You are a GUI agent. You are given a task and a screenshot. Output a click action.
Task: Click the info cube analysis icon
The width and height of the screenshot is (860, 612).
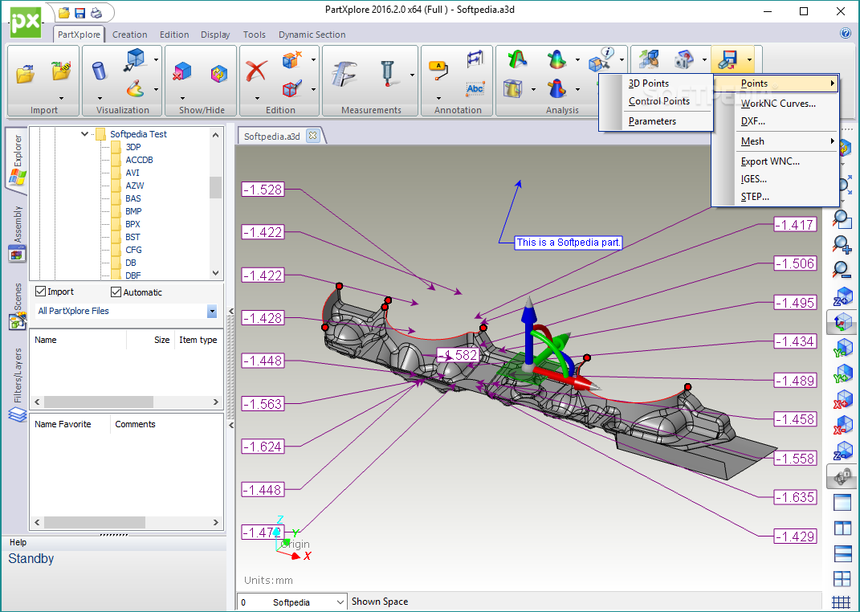[x=601, y=59]
